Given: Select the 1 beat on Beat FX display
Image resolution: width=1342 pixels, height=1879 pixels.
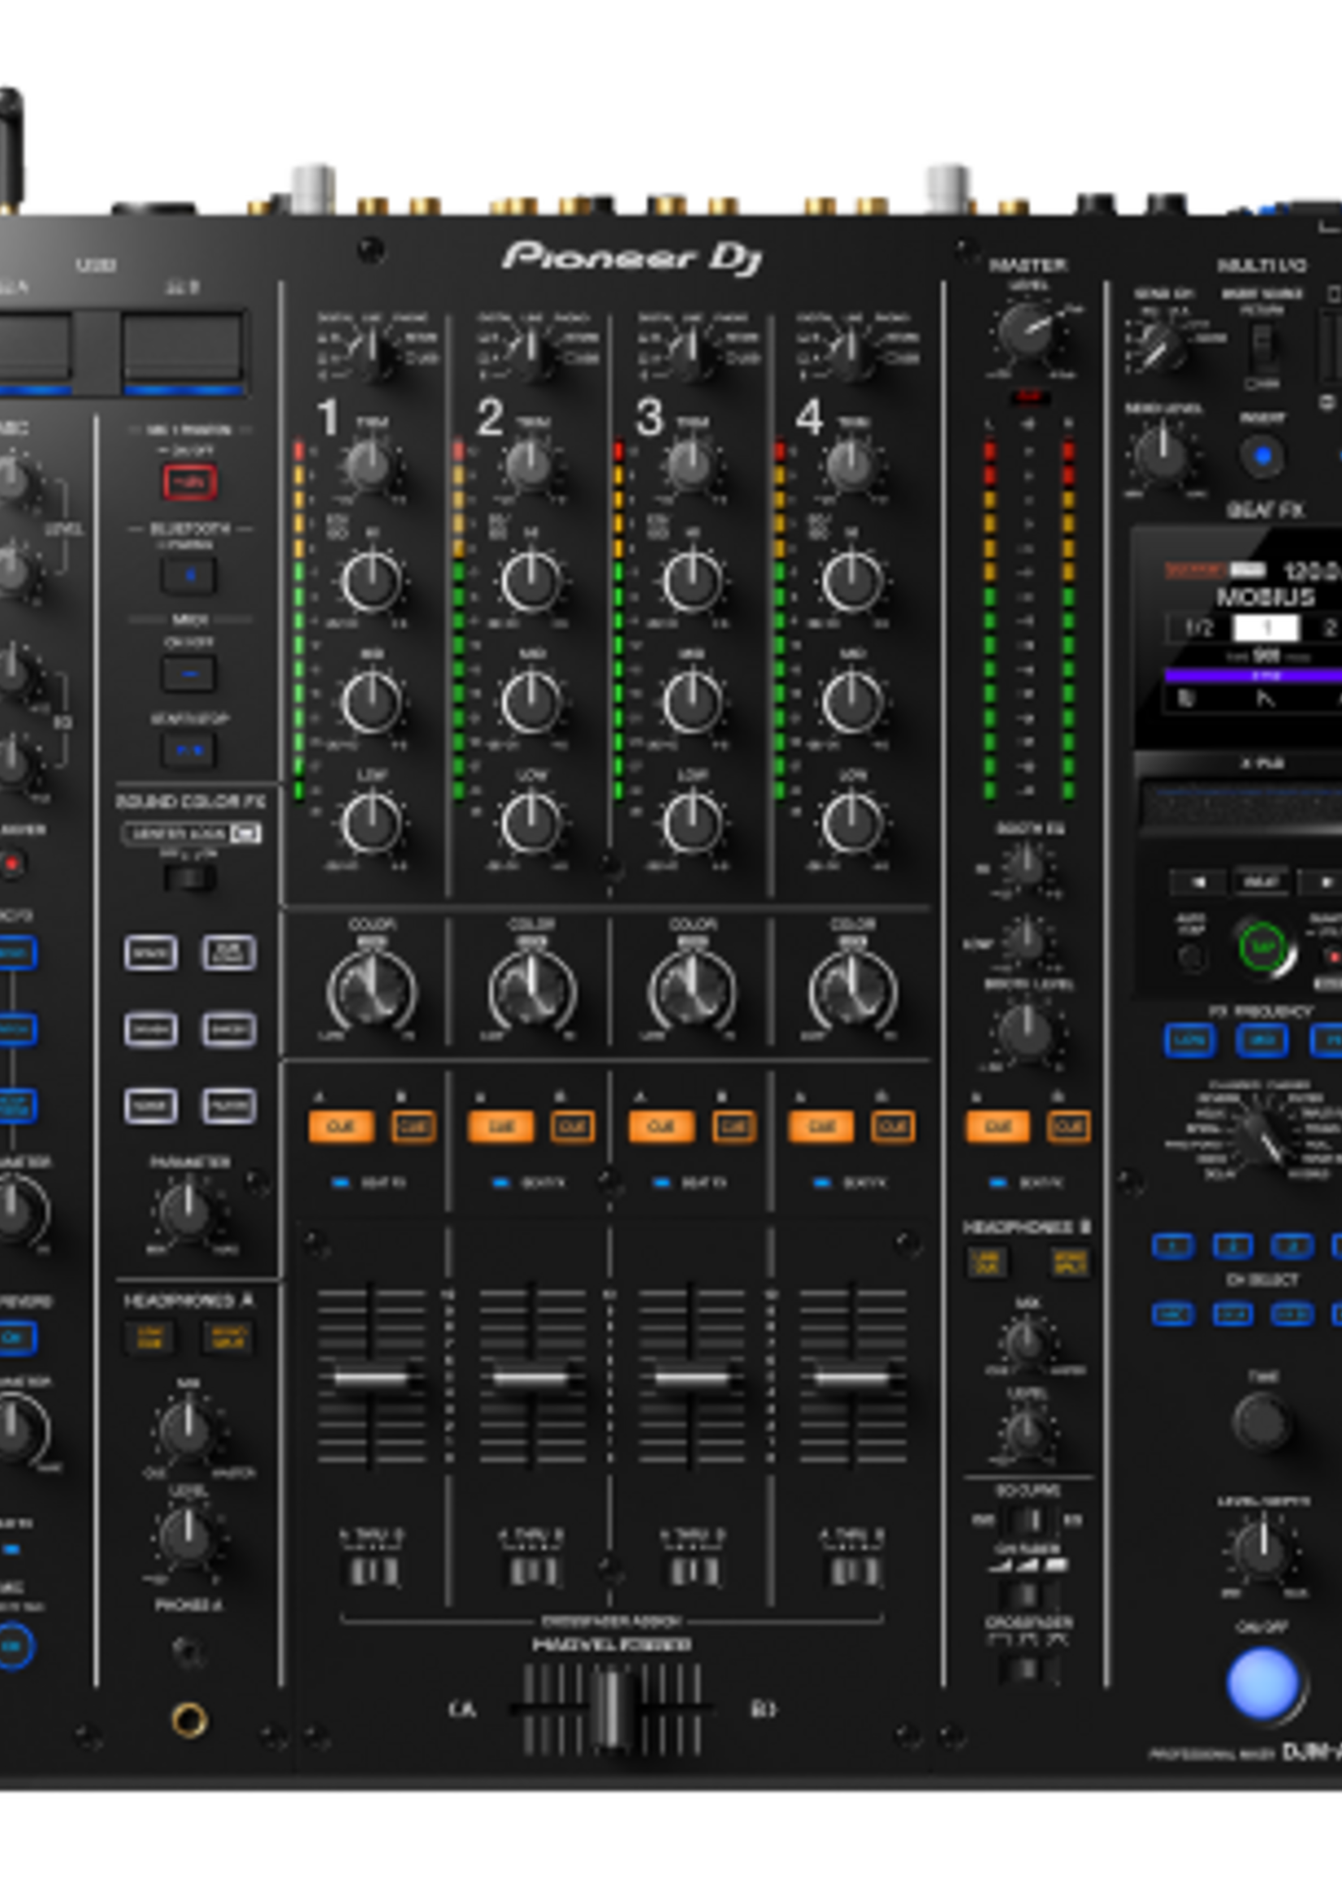Looking at the screenshot, I should (x=1266, y=627).
